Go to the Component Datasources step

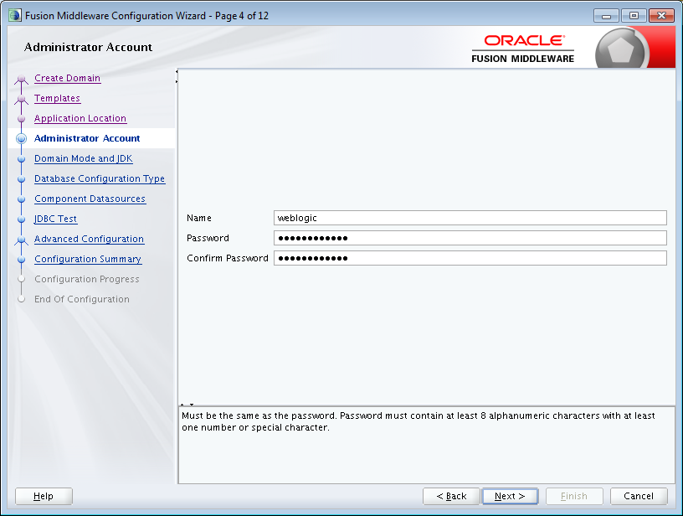[90, 199]
